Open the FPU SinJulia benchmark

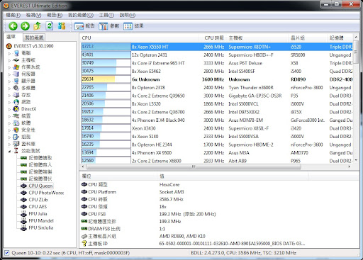tap(41, 227)
